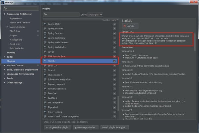The height and width of the screenshot is (133, 199).
Task: Open the Quick Lists settings page
Action: 15,44
